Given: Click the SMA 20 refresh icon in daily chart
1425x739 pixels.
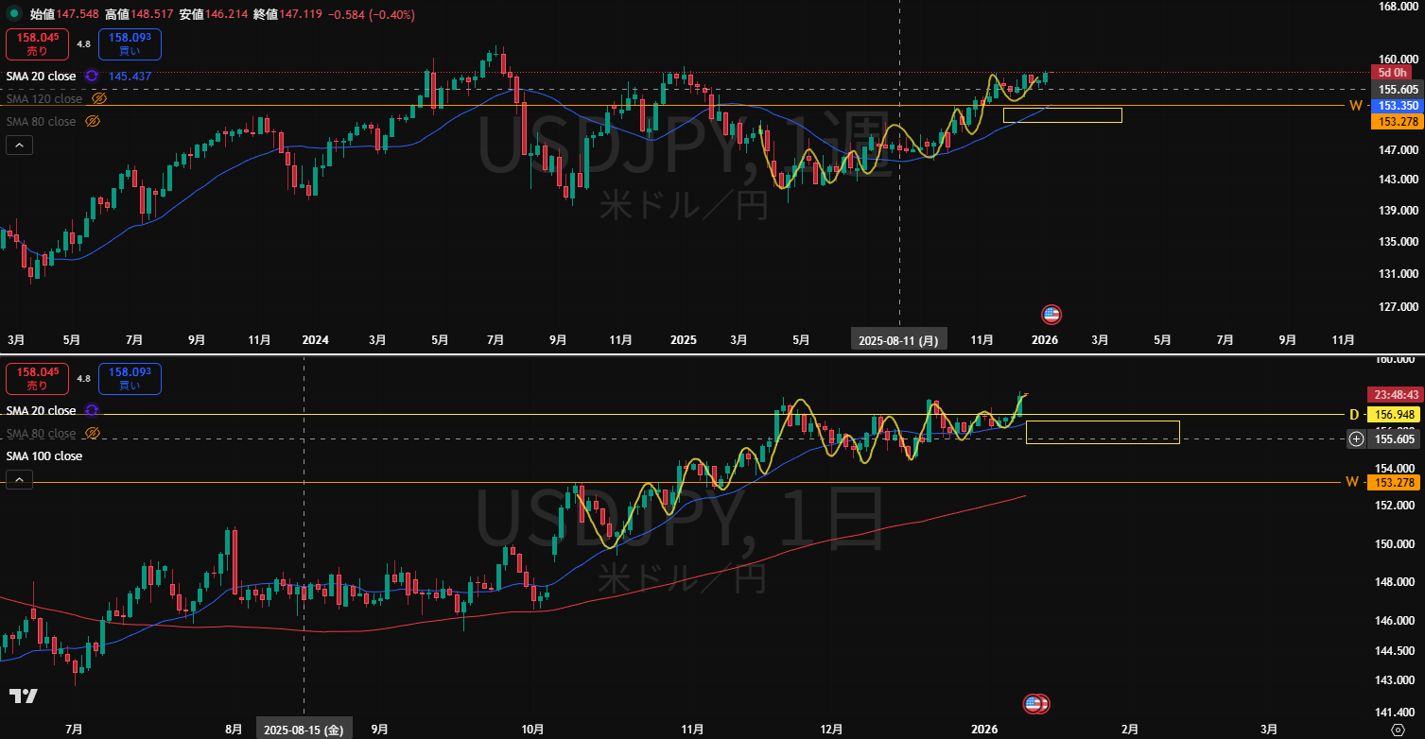Looking at the screenshot, I should pyautogui.click(x=92, y=410).
